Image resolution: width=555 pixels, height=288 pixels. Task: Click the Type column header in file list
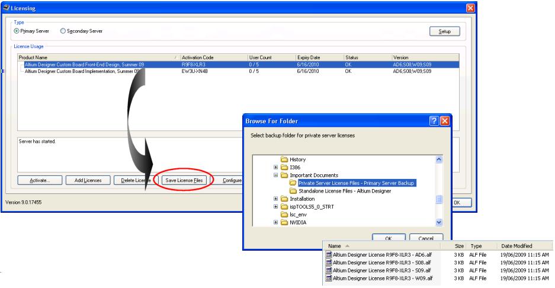tap(482, 246)
